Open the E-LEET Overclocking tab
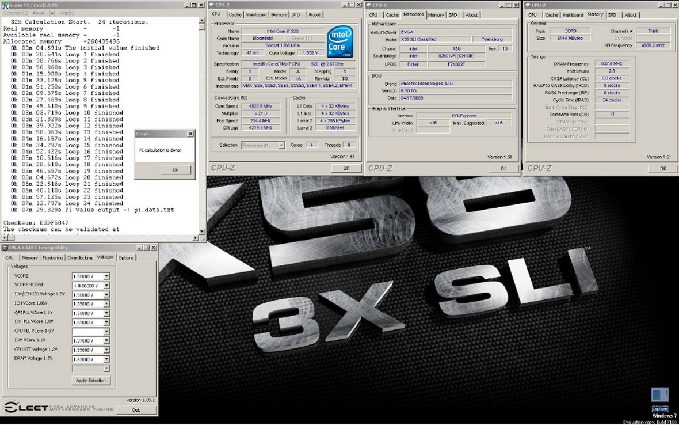 point(79,258)
